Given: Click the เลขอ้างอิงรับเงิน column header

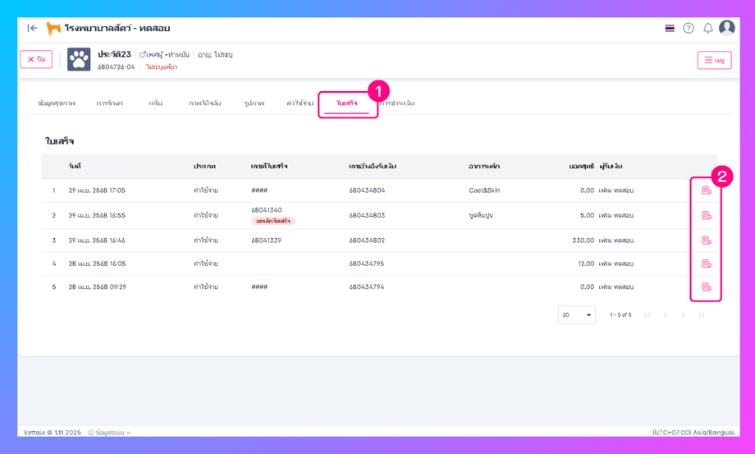Looking at the screenshot, I should 373,166.
